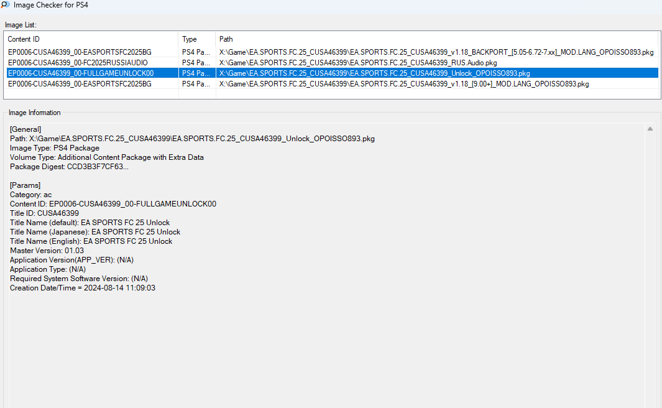
Task: Select the FULLGAMEUNLOCK00 content ID row
Action: click(81, 73)
